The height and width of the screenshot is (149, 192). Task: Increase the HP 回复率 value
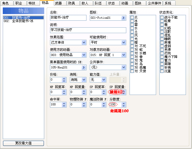coord(64,91)
